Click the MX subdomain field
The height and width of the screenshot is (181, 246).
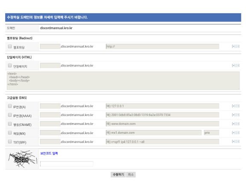pos(50,132)
